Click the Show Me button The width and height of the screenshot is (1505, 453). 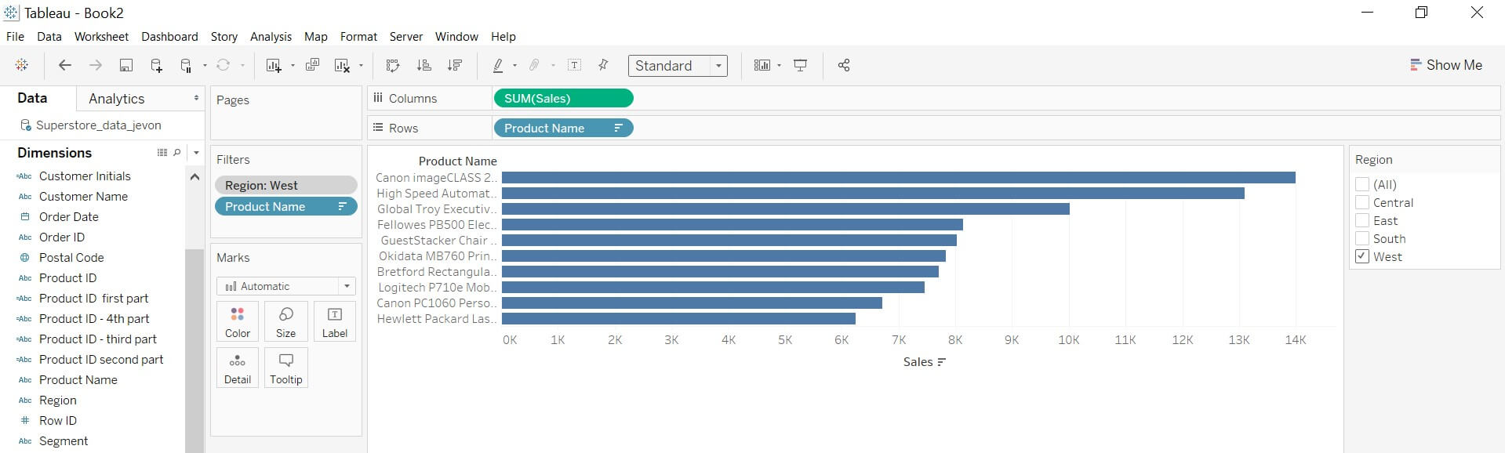click(1445, 65)
